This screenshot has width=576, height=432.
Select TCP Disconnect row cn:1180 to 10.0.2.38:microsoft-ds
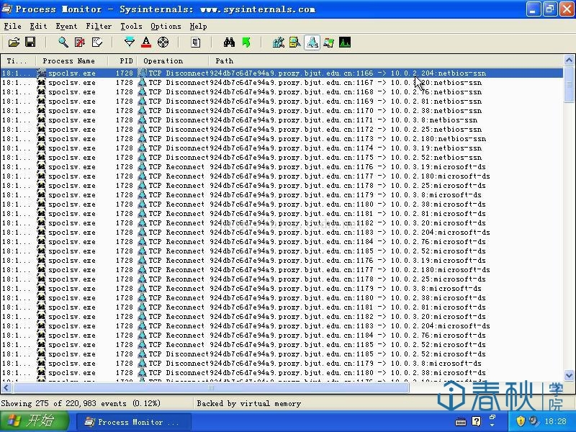pyautogui.click(x=282, y=373)
